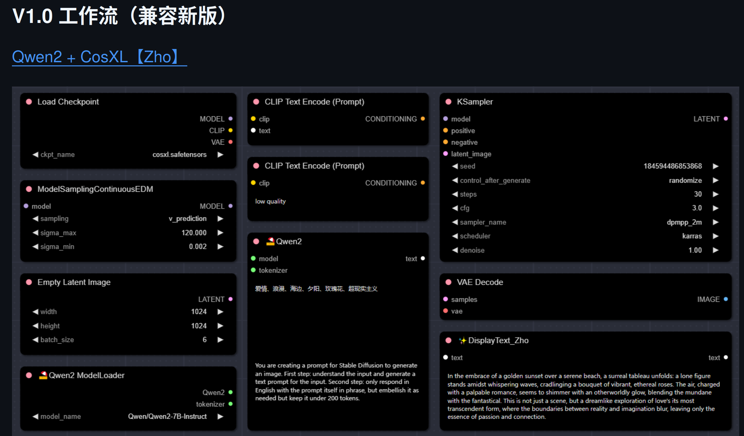Screen dimensions: 744x436
Task: Click the tokenizer input port on the Qwen2 node
Action: pos(253,270)
